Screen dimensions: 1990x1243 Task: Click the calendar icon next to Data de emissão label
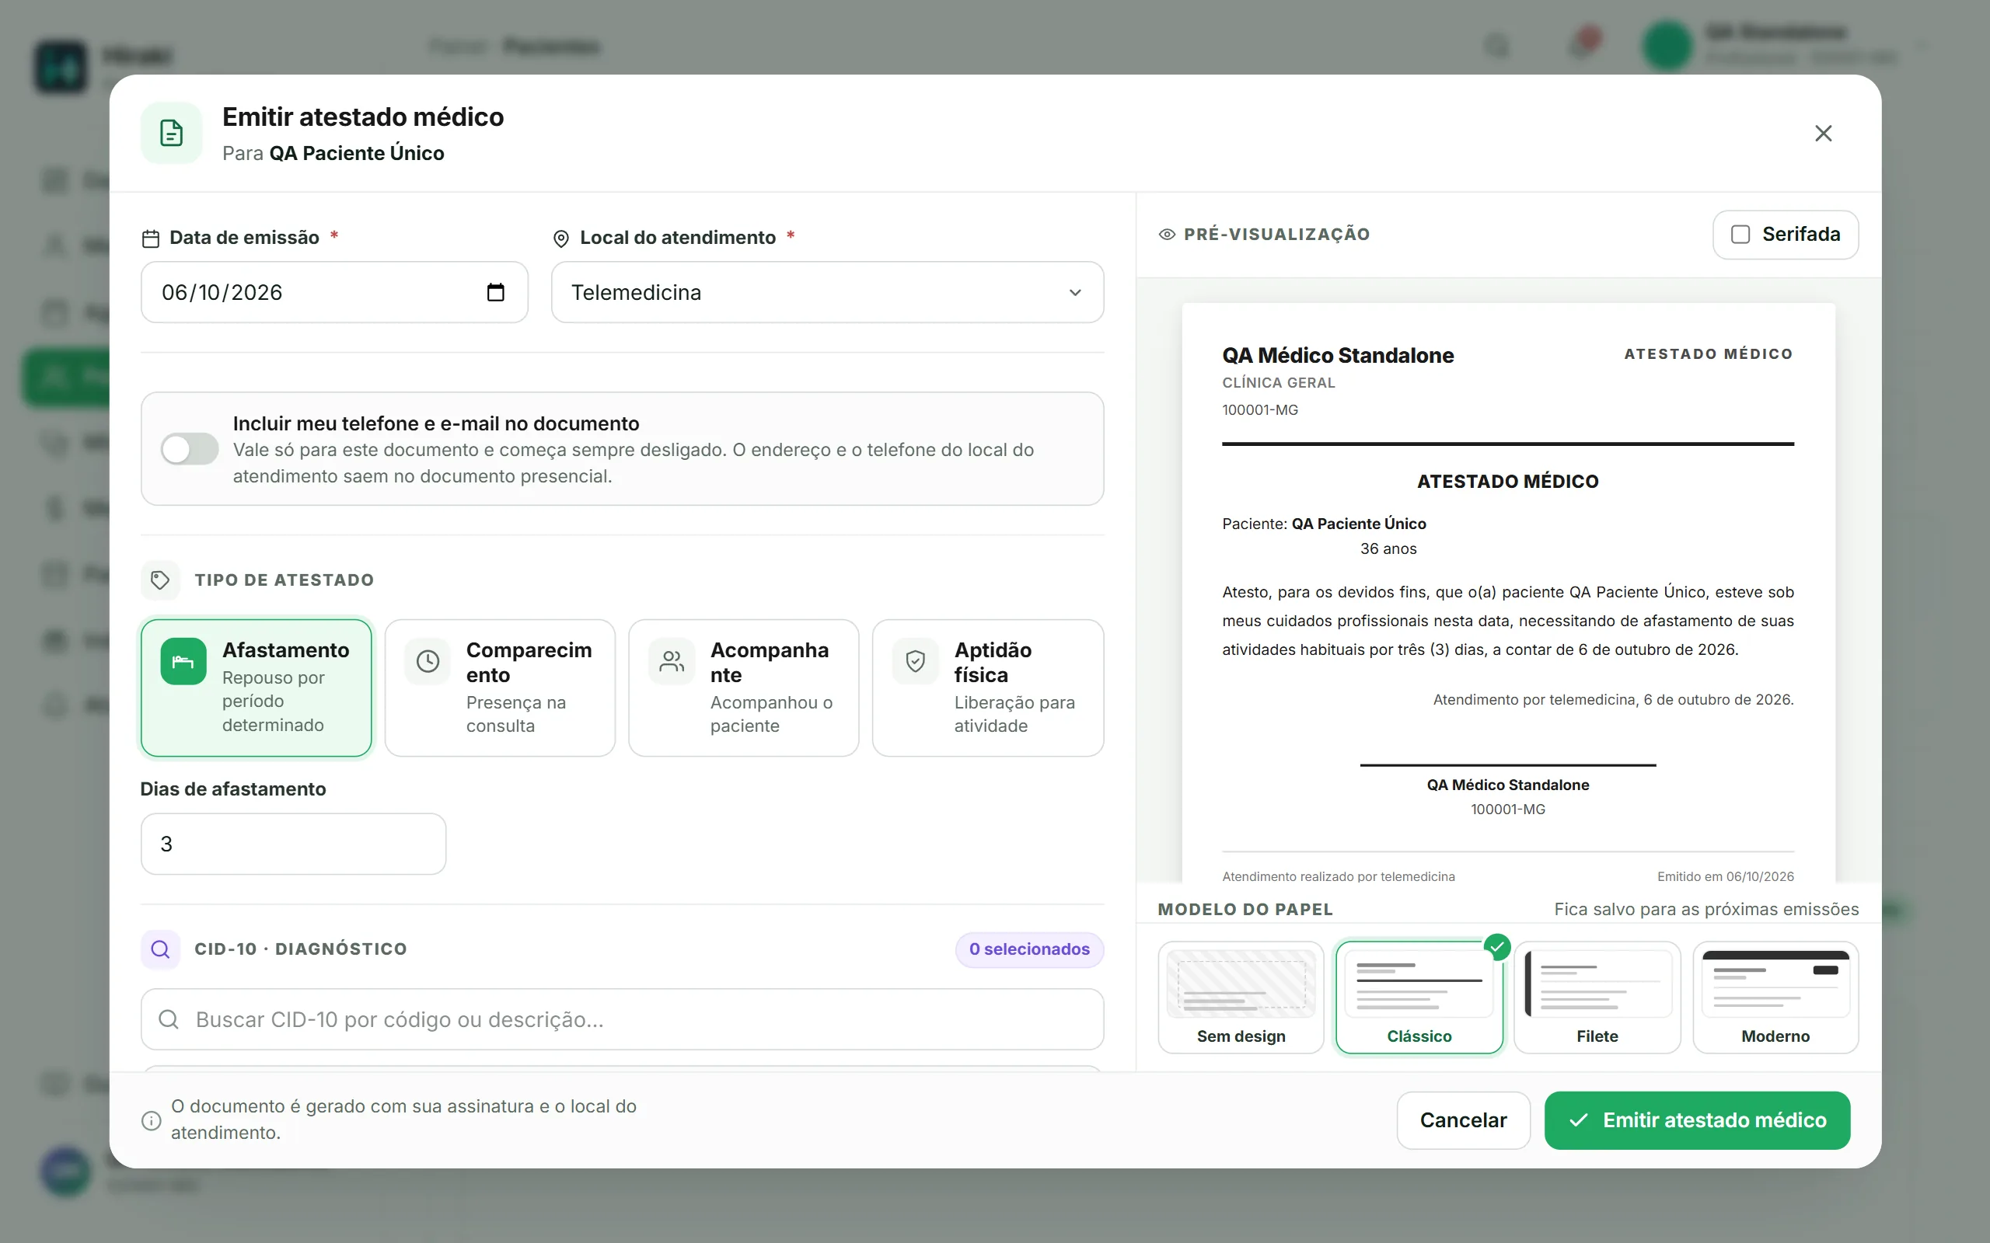[151, 239]
